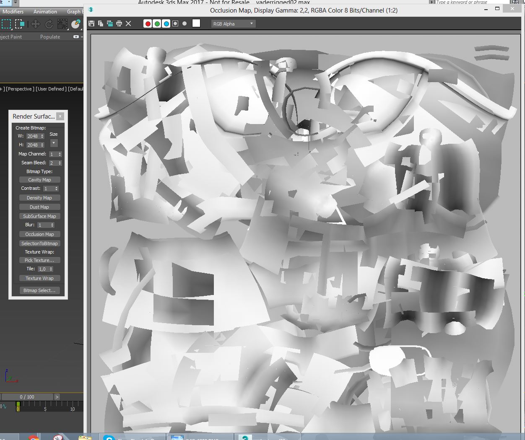The height and width of the screenshot is (440, 525).
Task: Click the Clear image X icon
Action: [x=128, y=23]
